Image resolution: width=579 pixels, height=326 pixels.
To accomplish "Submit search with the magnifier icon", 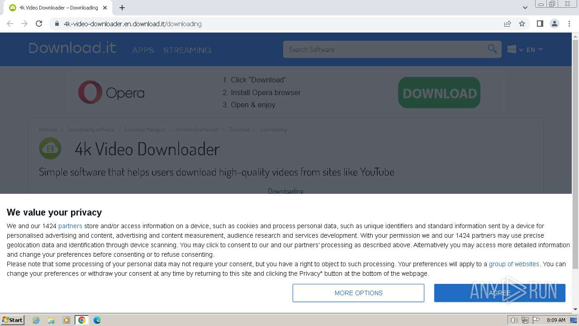I will coord(492,49).
